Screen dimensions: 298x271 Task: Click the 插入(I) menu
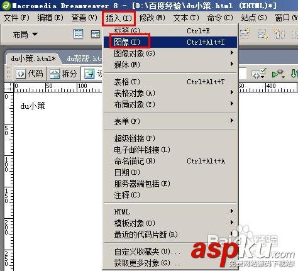pyautogui.click(x=119, y=18)
